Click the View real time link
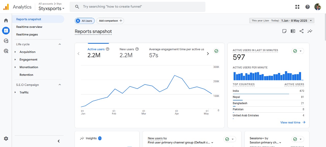The width and height of the screenshot is (326, 147). tap(293, 122)
